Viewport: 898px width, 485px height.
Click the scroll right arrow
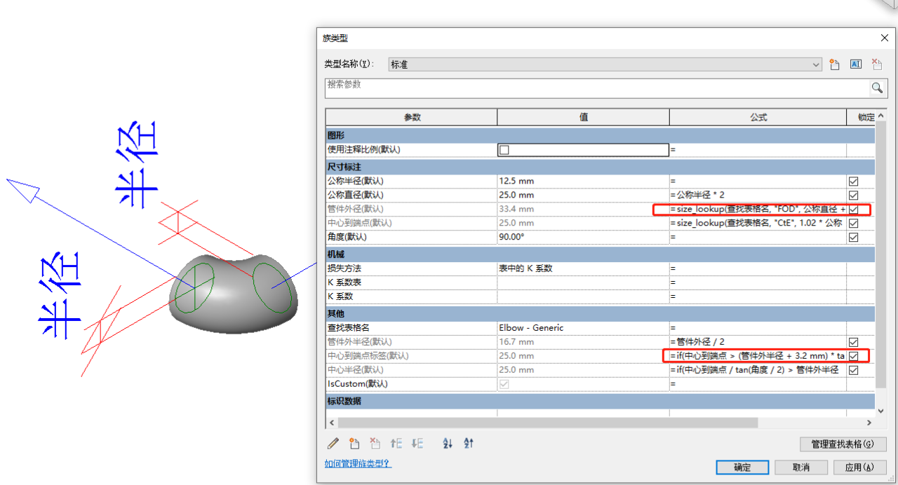point(869,423)
